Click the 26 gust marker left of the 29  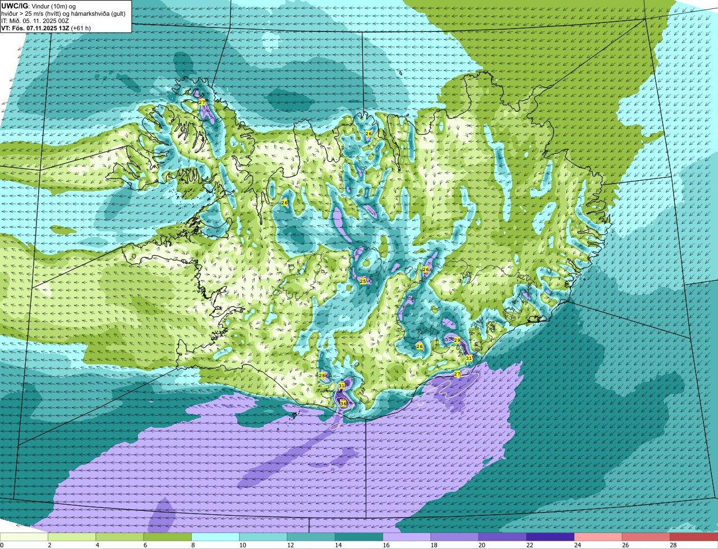click(420, 346)
